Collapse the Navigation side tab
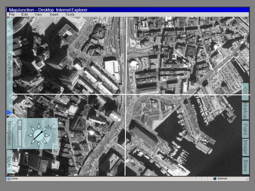Image resolution: width=255 pixels, height=191 pixels. tap(10, 133)
